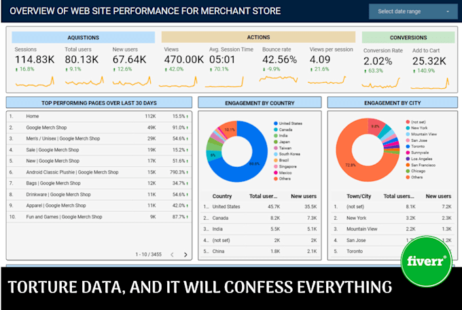The image size is (462, 310).
Task: Click the Home row in top pages
Action: (99, 117)
